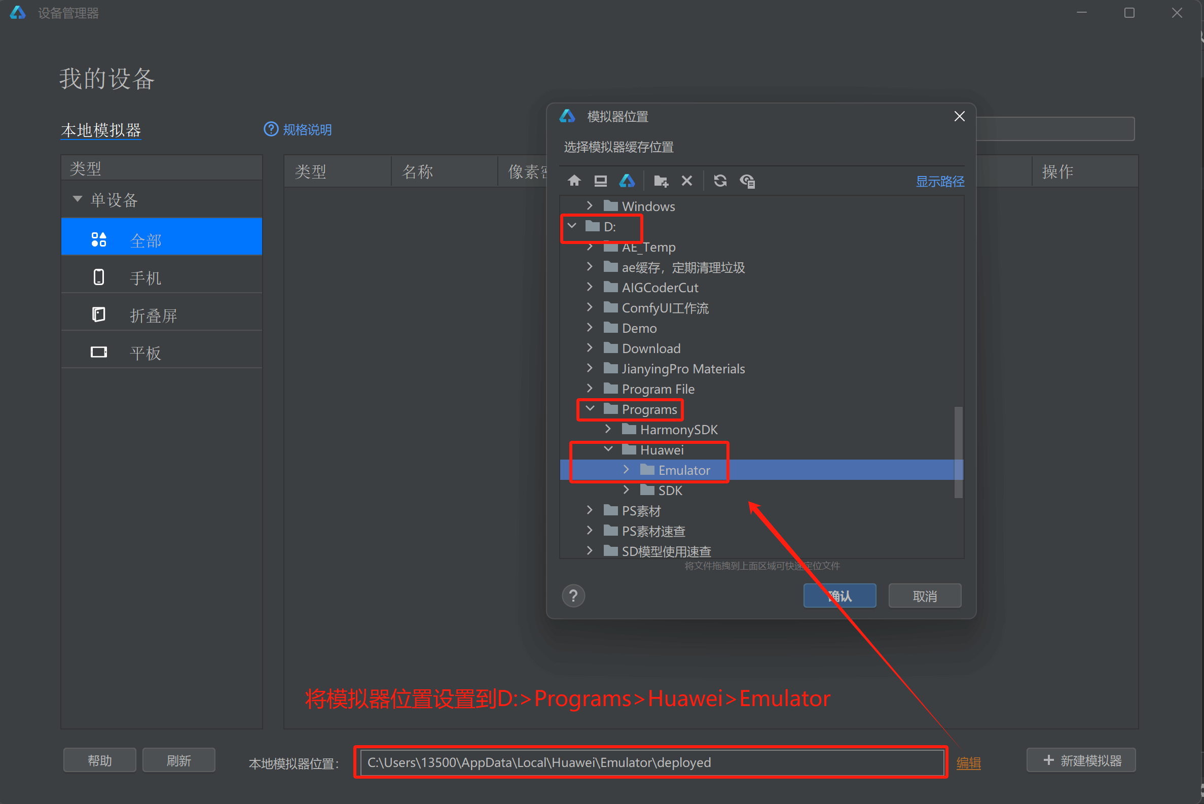
Task: Click the DevEco project directory icon
Action: pyautogui.click(x=627, y=181)
